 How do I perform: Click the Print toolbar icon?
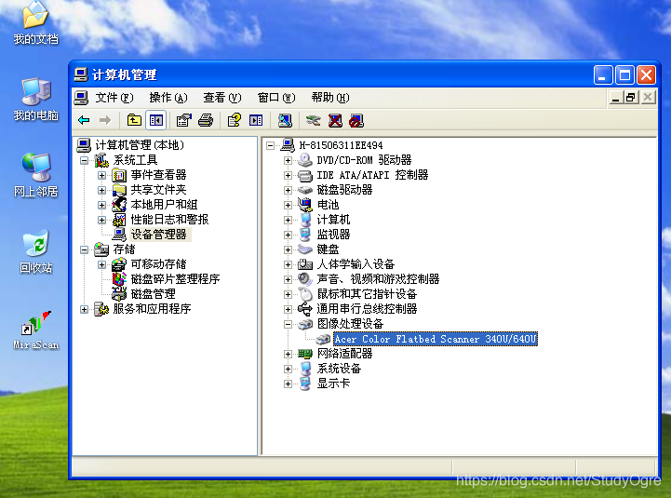[x=206, y=120]
